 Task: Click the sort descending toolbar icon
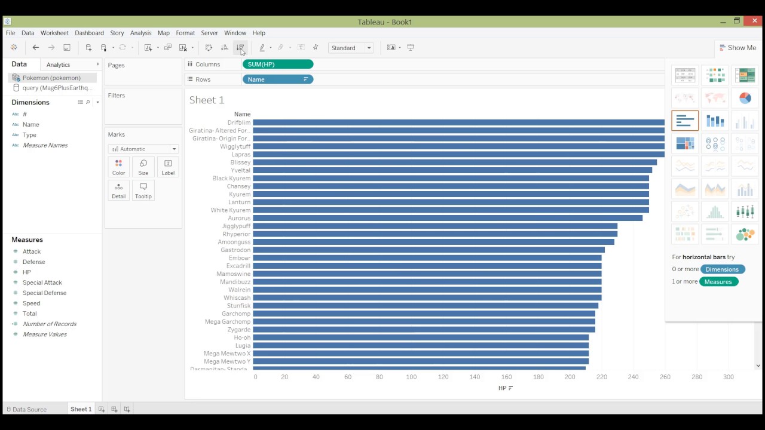coord(240,48)
